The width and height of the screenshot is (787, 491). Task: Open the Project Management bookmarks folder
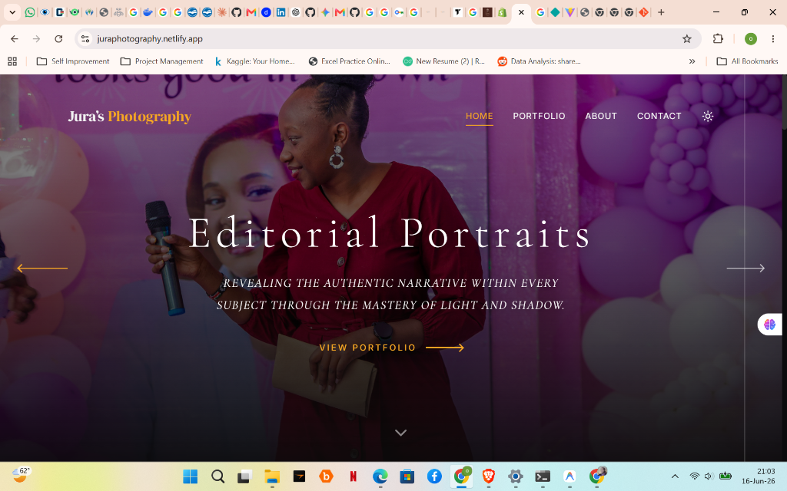coord(162,61)
